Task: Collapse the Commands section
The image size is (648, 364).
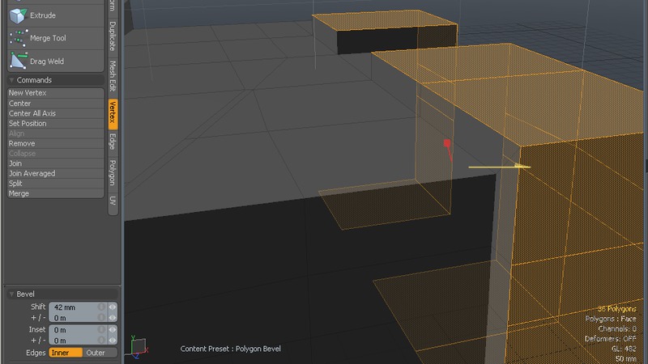Action: coord(11,80)
